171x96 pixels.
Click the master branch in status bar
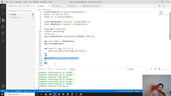coord(6,91)
